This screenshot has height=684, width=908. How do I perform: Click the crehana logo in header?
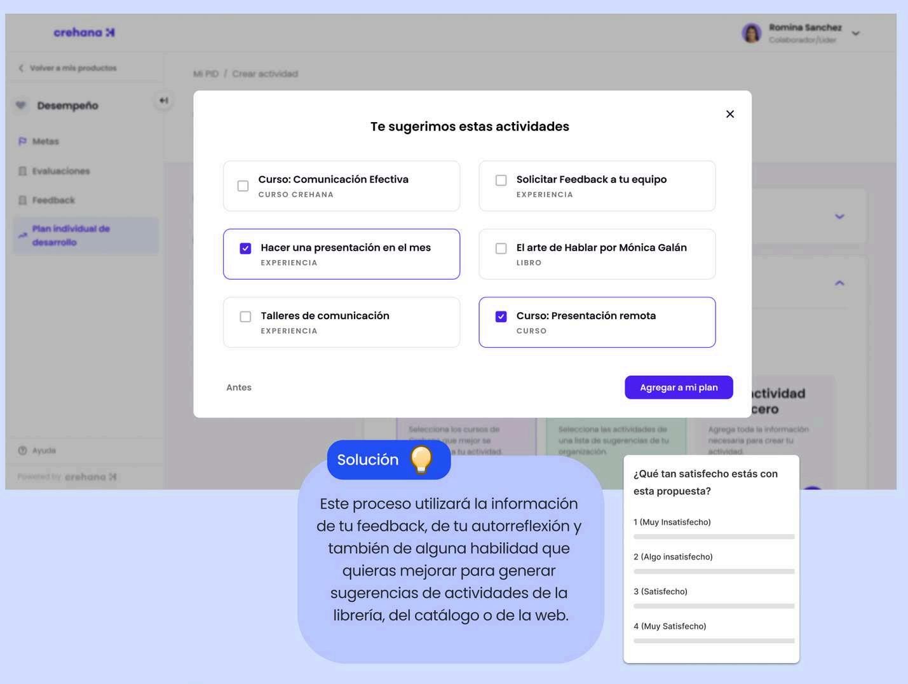point(84,32)
